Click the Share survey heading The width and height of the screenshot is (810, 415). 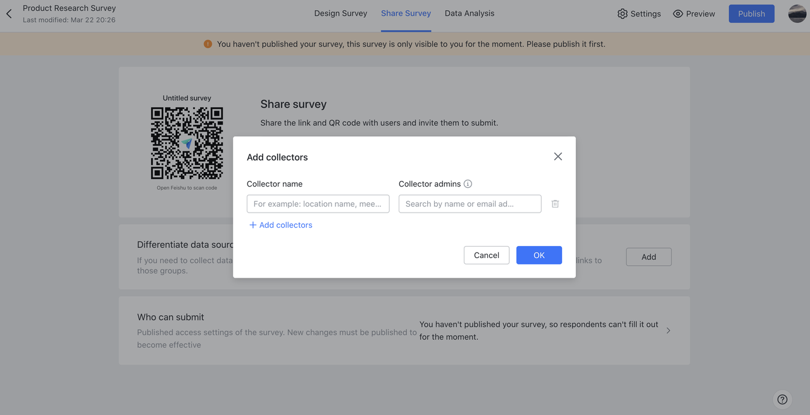click(x=294, y=104)
